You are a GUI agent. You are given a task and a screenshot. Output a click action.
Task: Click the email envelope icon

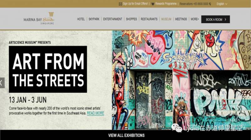coord(120,4)
